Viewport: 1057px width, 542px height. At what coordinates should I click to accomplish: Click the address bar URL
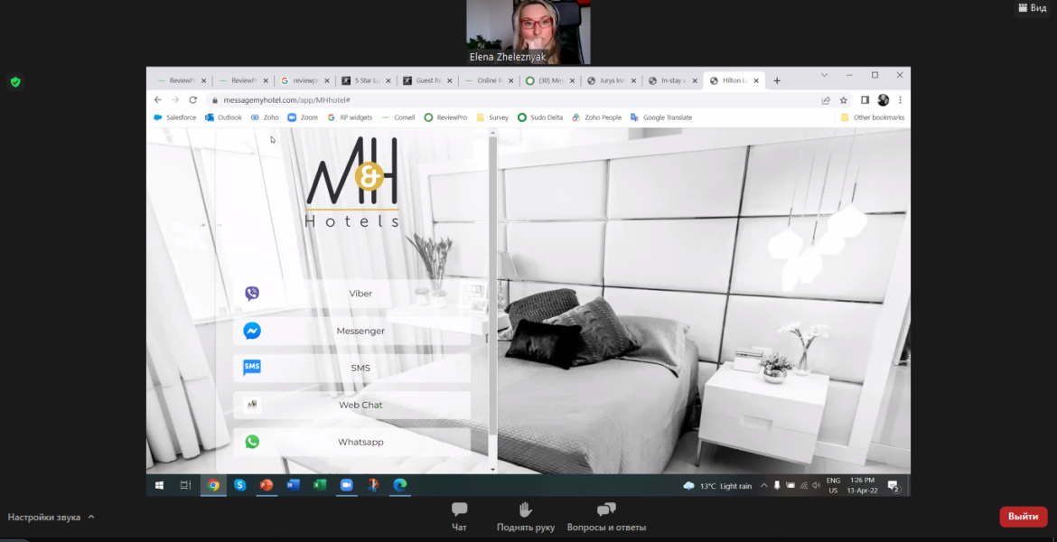pyautogui.click(x=286, y=99)
